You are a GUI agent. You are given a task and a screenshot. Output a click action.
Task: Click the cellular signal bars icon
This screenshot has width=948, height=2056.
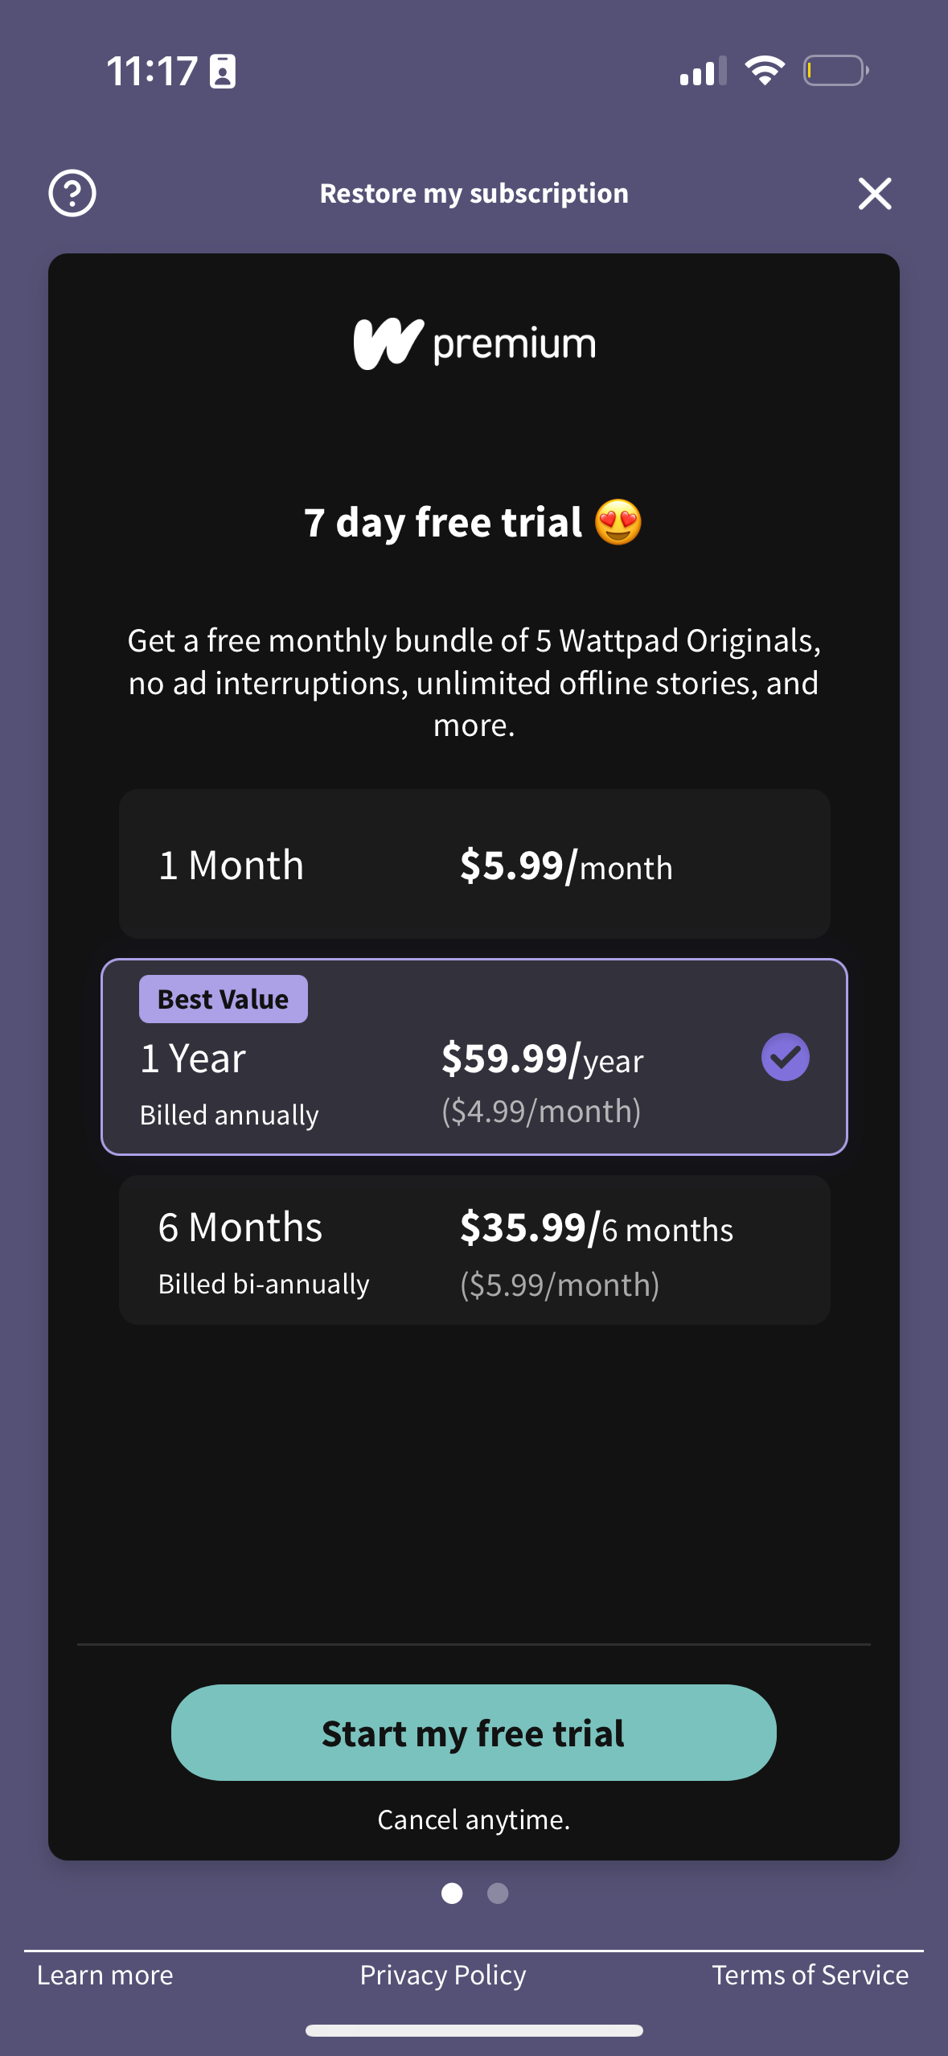701,72
